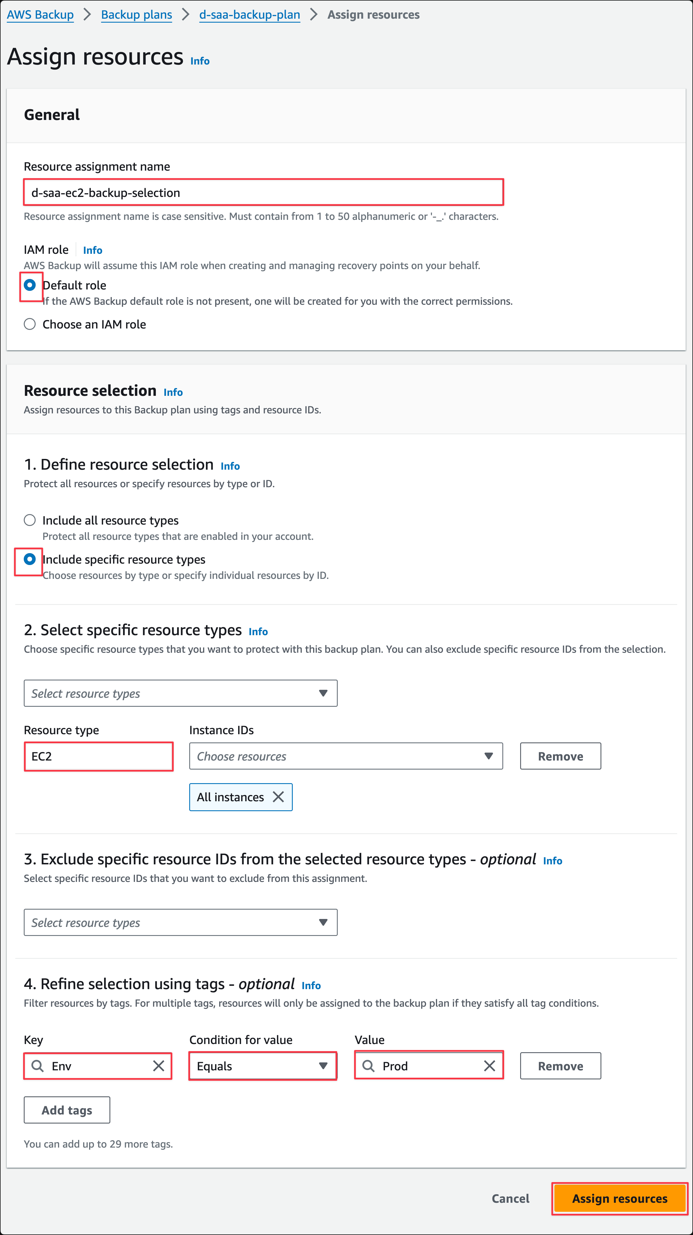Click Cancel at the form bottom

point(510,1199)
